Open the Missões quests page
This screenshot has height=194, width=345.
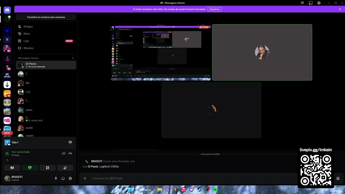[x=46, y=48]
